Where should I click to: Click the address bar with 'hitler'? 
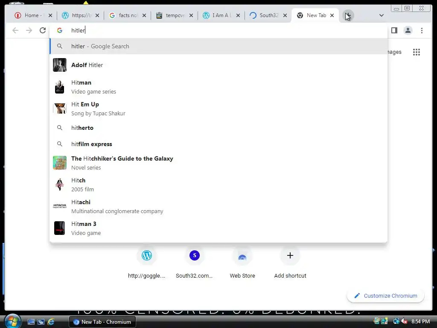[x=218, y=30]
